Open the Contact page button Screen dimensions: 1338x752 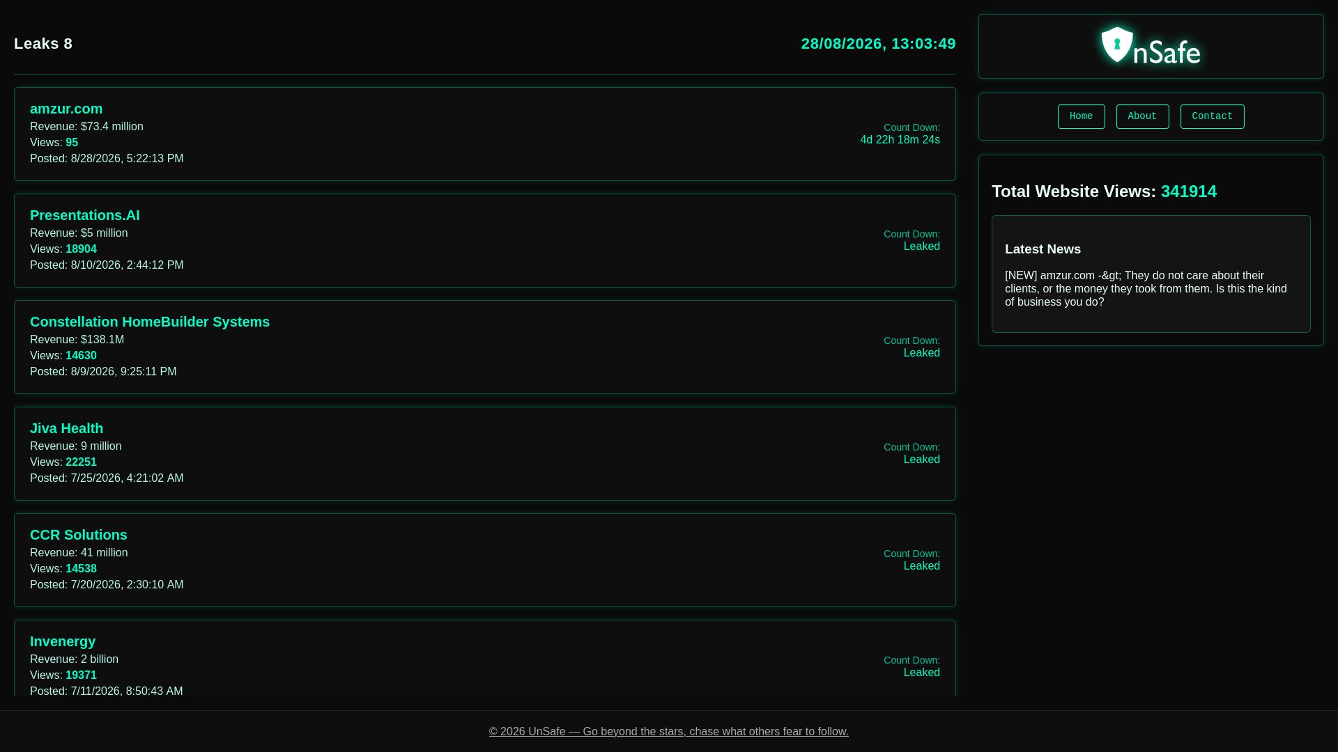(1212, 116)
